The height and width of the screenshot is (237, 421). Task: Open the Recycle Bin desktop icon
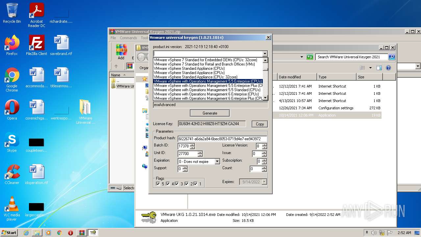(12, 13)
